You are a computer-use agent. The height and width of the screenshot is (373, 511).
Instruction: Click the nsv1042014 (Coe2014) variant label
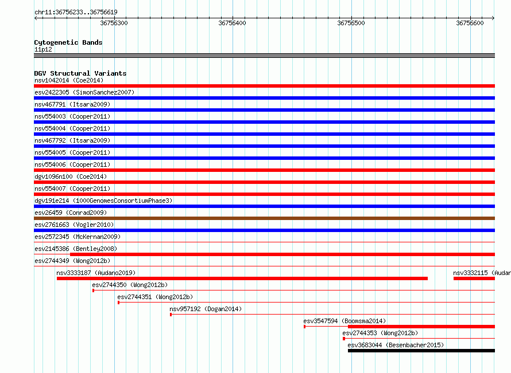69,80
